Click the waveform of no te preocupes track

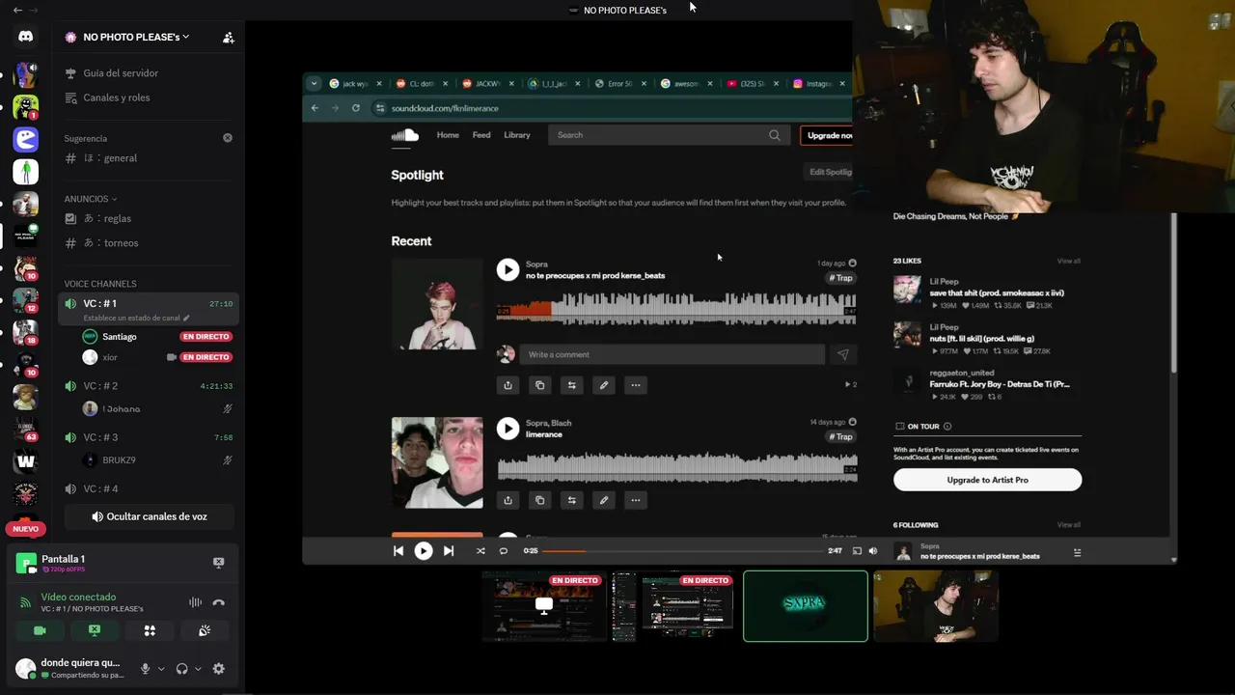point(676,308)
